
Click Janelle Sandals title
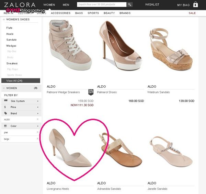(x=157, y=189)
